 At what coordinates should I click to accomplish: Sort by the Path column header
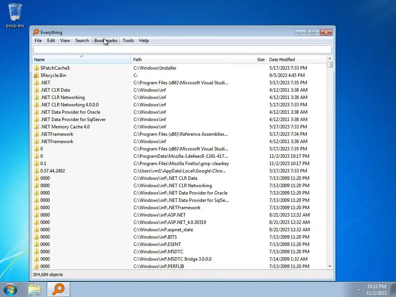(x=180, y=60)
